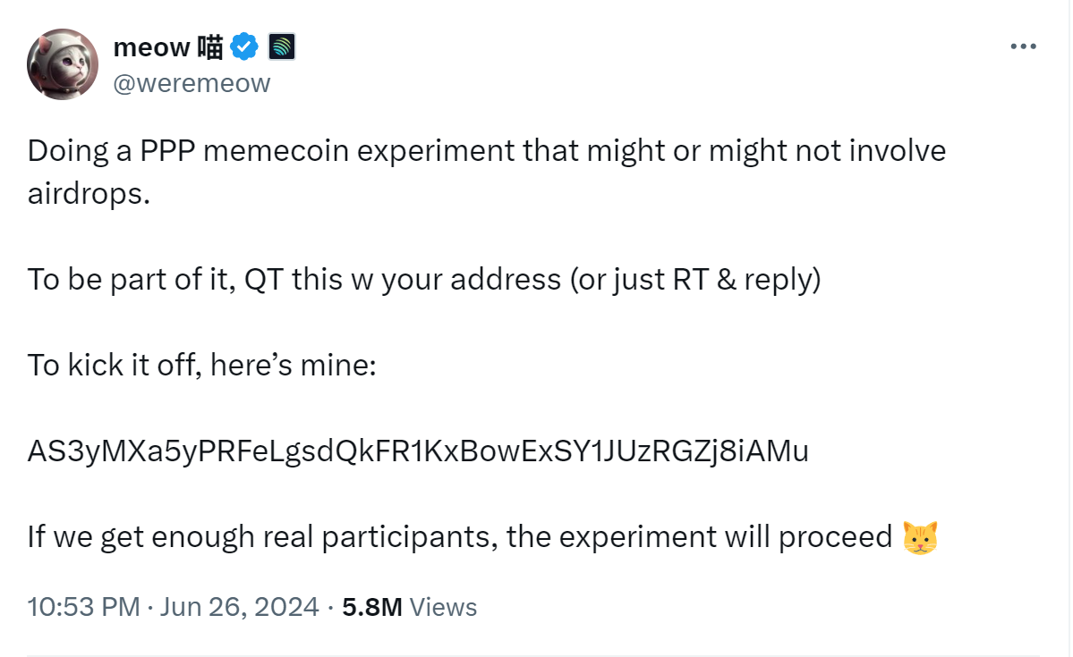Click the "(or just RT & reply)" text

click(695, 280)
